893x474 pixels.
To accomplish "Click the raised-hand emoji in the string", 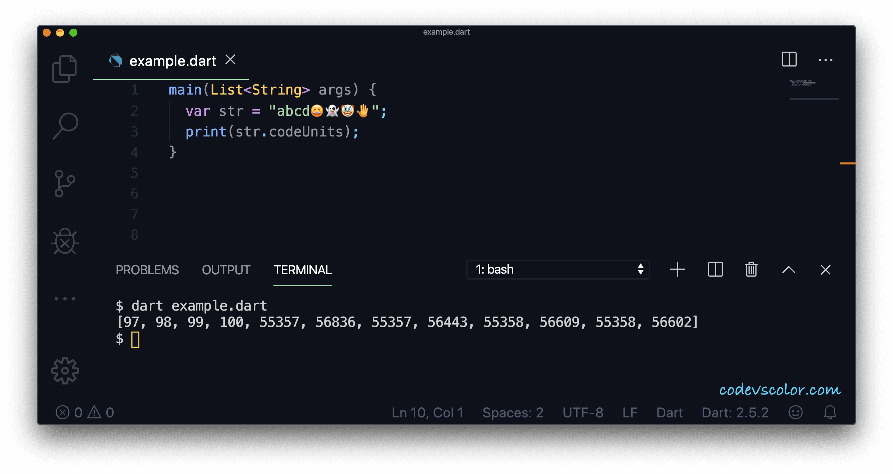I will click(x=362, y=111).
